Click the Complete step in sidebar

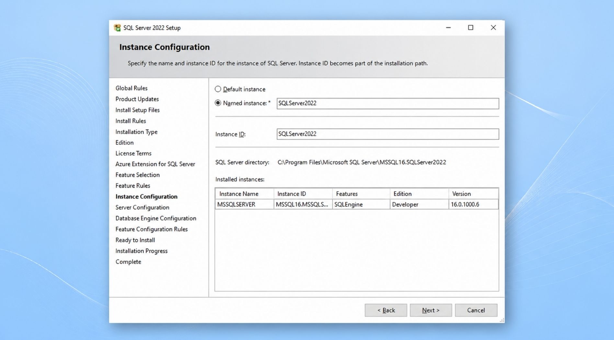[128, 262]
